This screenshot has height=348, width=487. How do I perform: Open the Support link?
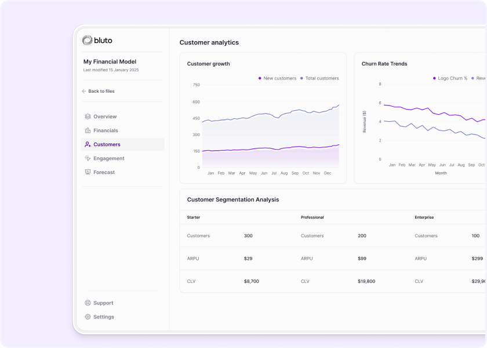click(x=103, y=303)
